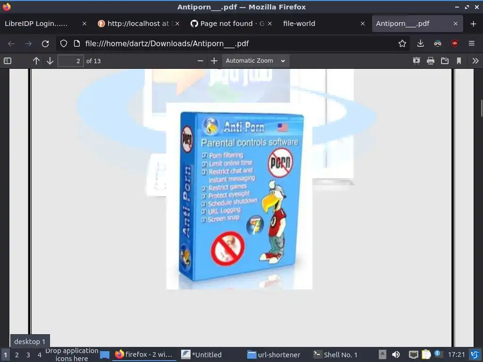
Task: Reload the current page
Action: (x=45, y=44)
